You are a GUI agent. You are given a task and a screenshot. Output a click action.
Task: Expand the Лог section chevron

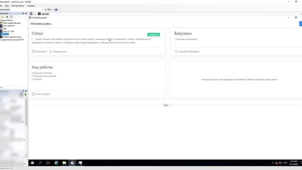click(x=171, y=105)
